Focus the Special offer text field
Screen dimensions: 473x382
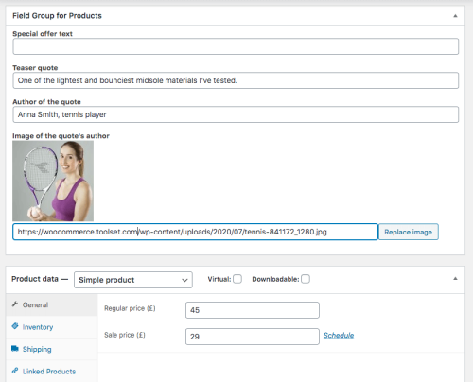pos(236,46)
